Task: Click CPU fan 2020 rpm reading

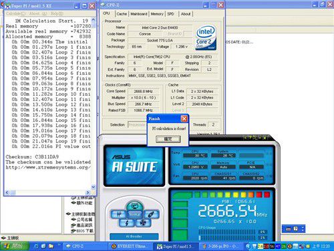Action: pos(195,178)
